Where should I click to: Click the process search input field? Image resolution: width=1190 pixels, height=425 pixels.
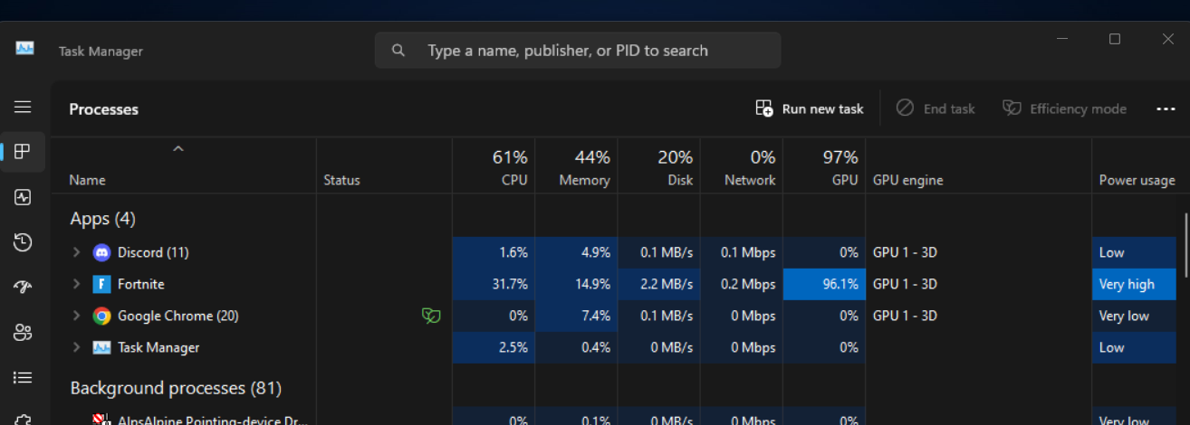tap(578, 51)
